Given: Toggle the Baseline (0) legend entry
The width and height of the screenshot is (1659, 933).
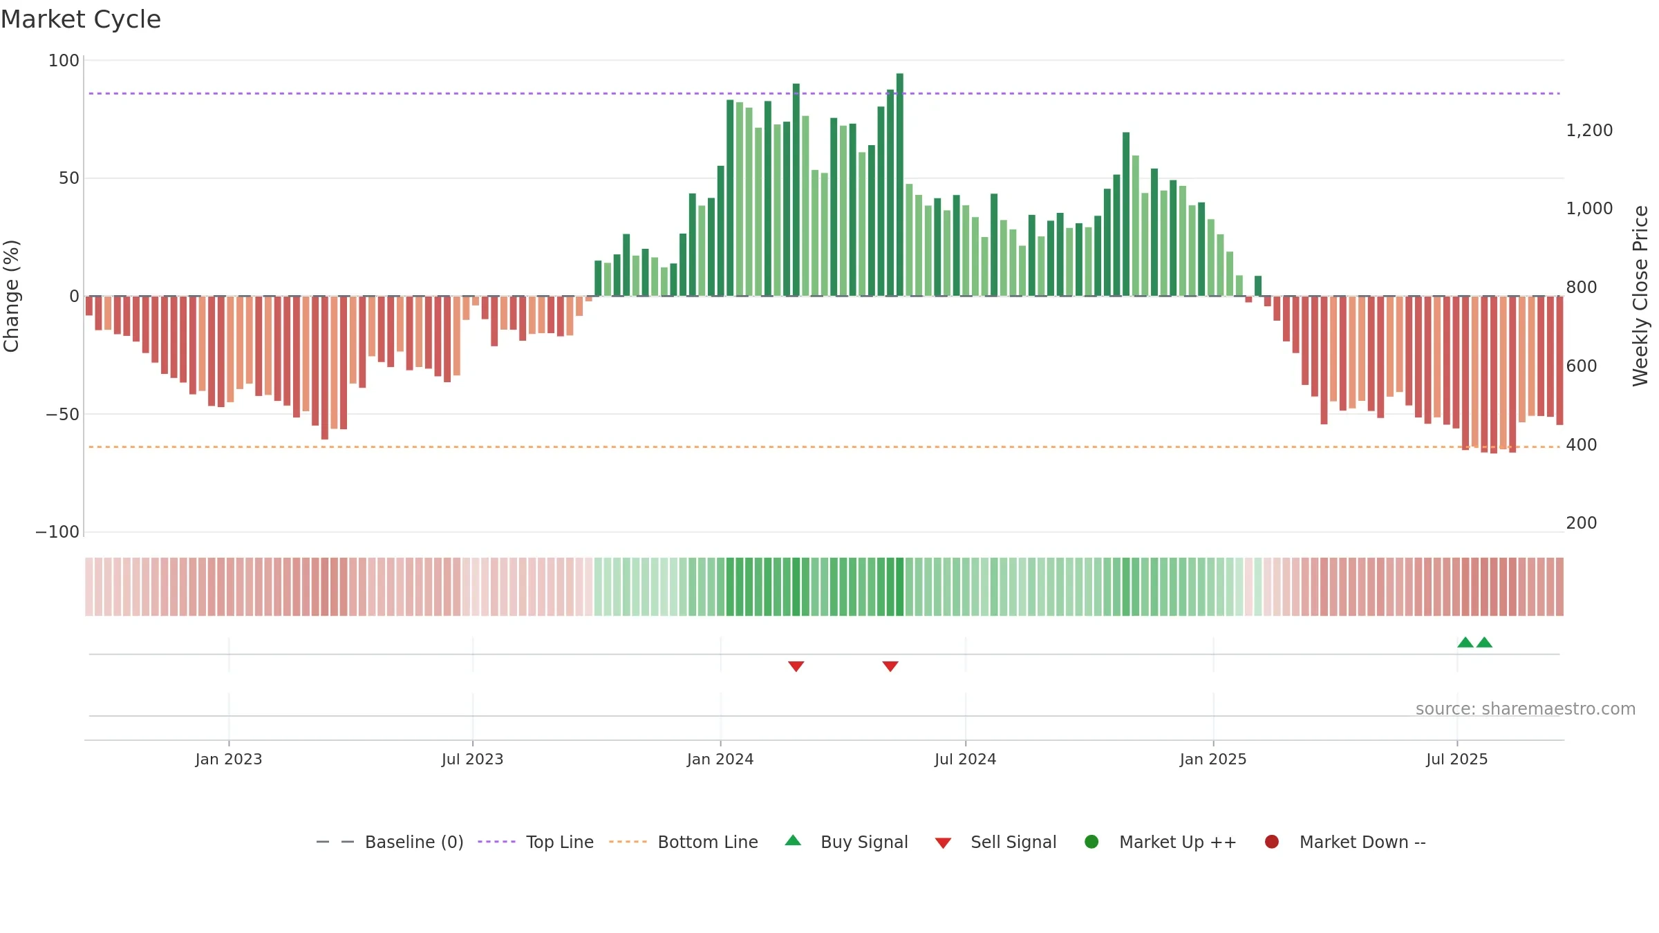Looking at the screenshot, I should [x=390, y=842].
